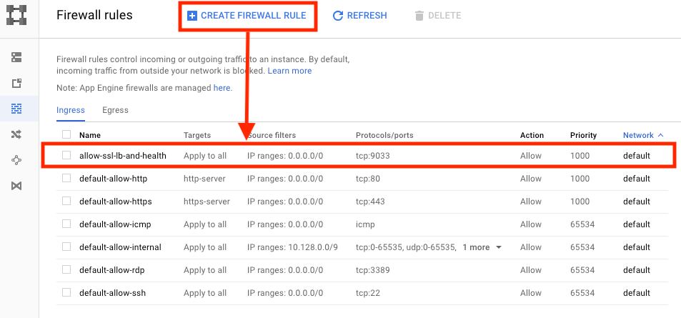Switch to the Egress tab
This screenshot has width=681, height=318.
pyautogui.click(x=115, y=110)
